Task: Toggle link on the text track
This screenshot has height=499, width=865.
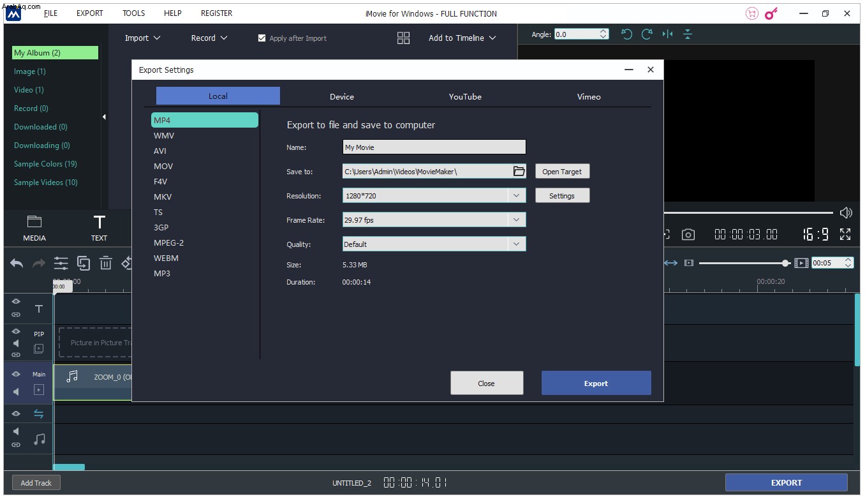Action: 16,315
